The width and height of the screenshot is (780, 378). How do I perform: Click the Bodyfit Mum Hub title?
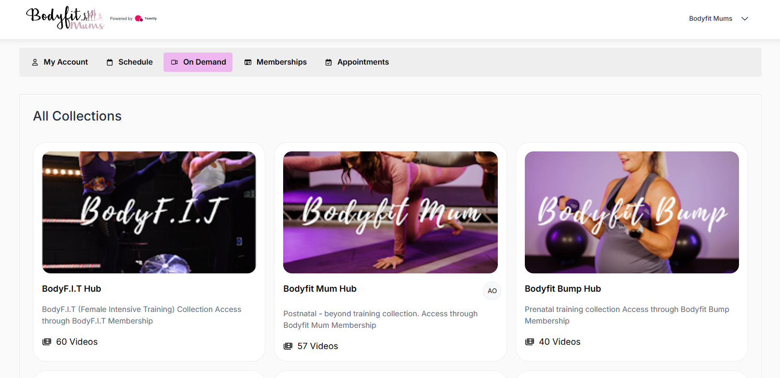(320, 289)
